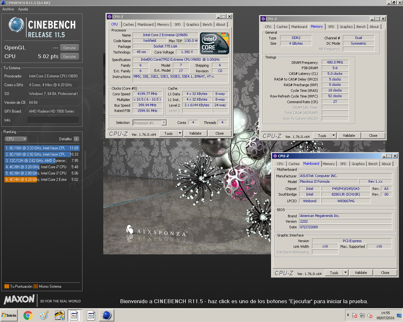Click the CPU-Z icon in CPU window title bar

[110, 17]
